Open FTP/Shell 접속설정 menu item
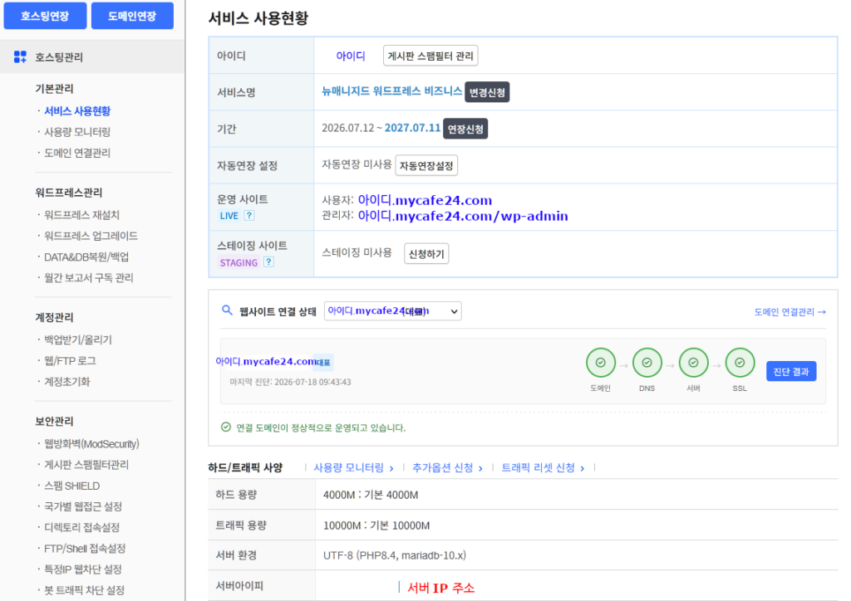851x601 pixels. coord(85,549)
